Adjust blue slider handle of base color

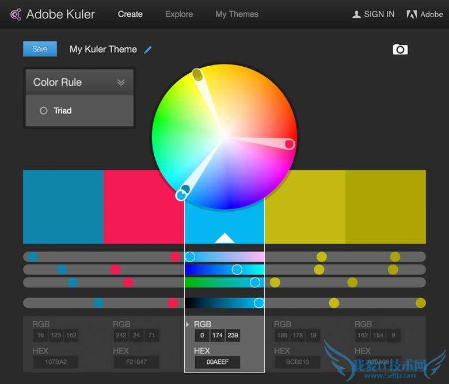(x=255, y=282)
